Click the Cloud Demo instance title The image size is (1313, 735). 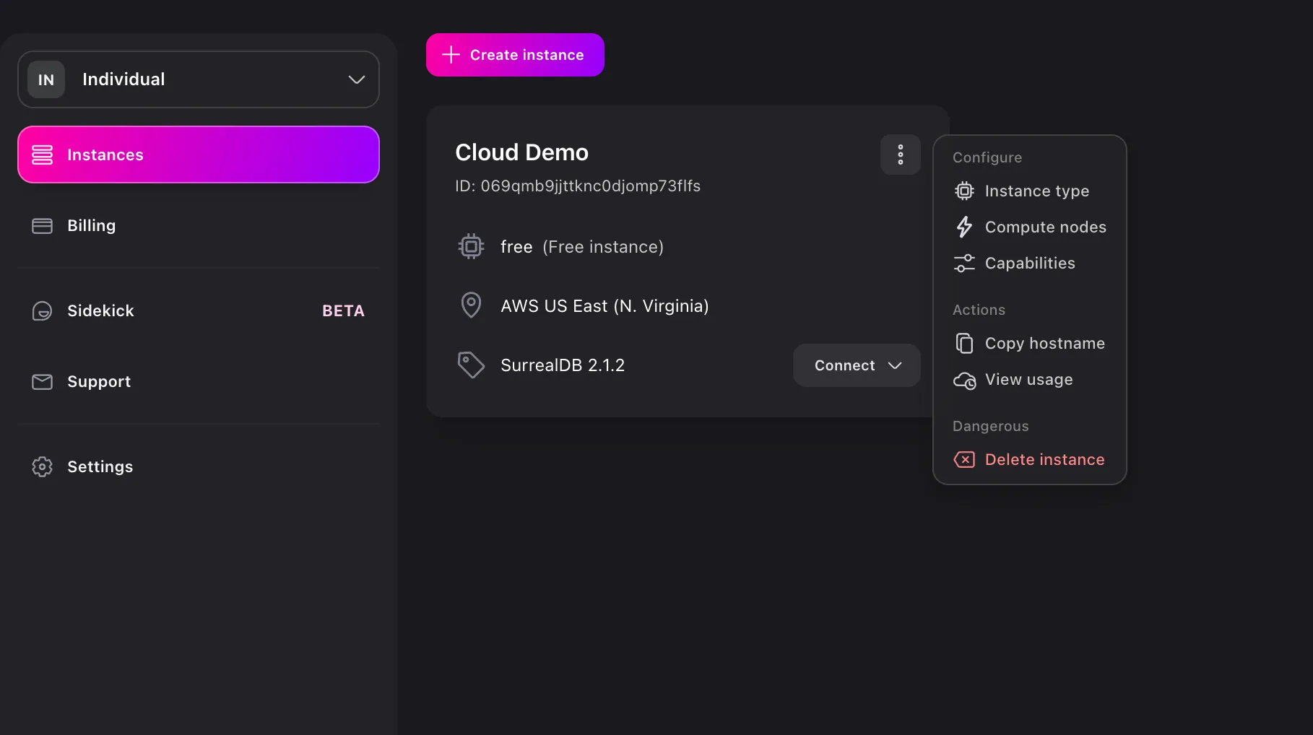[x=521, y=152]
